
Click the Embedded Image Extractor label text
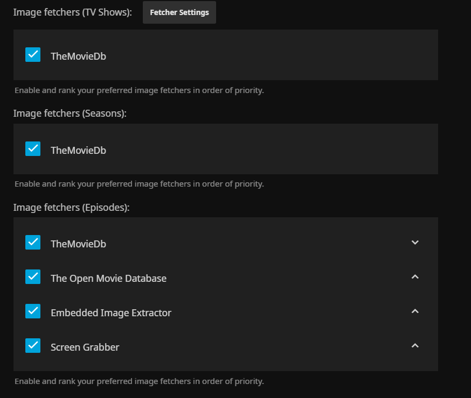(x=110, y=313)
